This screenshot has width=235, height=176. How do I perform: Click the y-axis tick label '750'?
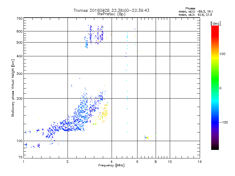pyautogui.click(x=19, y=18)
